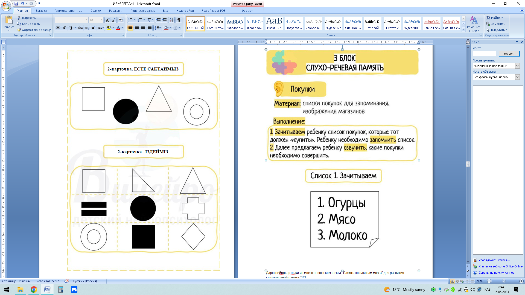Click the bulleted list icon
The width and height of the screenshot is (525, 295).
[x=130, y=20]
